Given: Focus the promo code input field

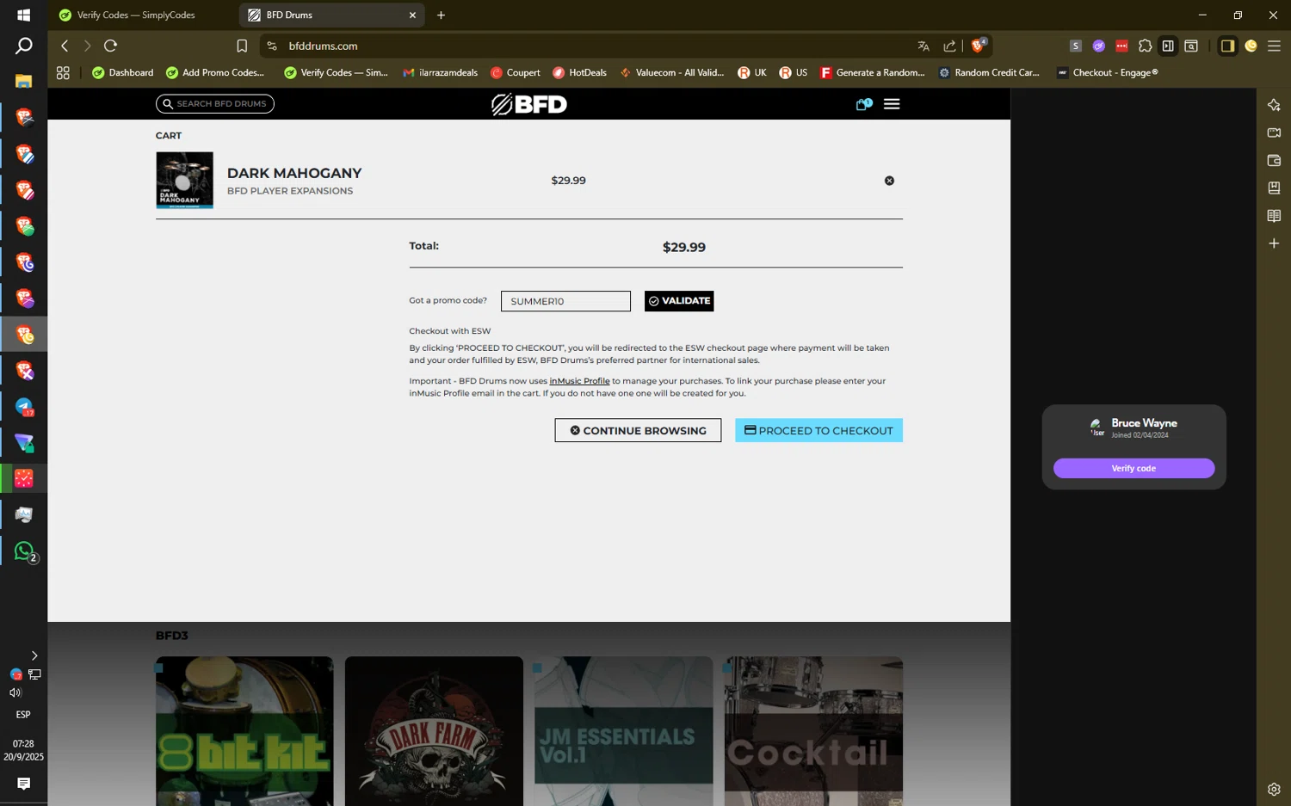Looking at the screenshot, I should (565, 301).
